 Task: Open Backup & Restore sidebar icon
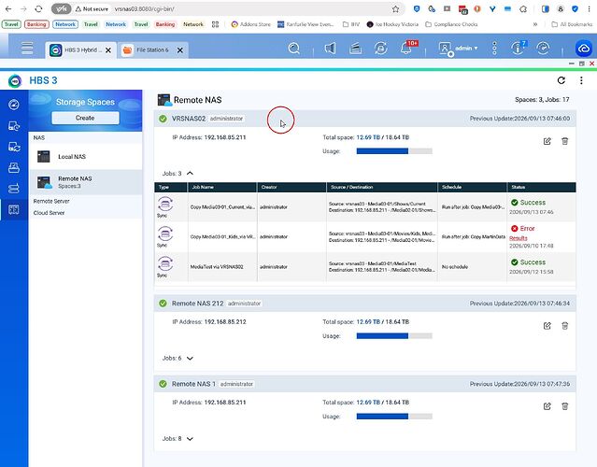(14, 125)
